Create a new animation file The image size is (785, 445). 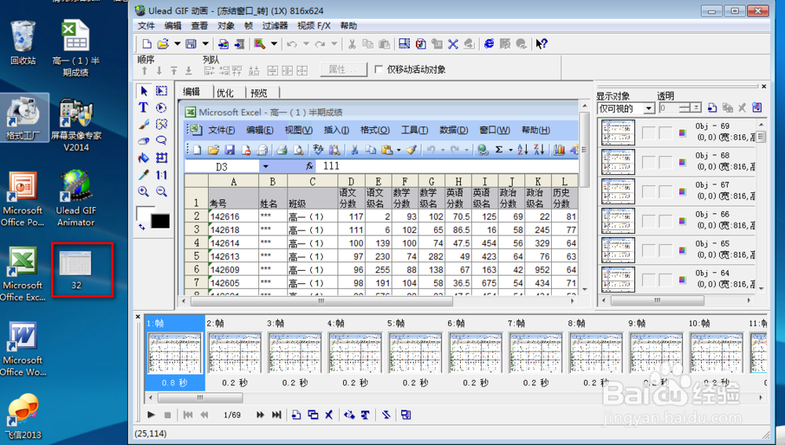click(x=147, y=44)
